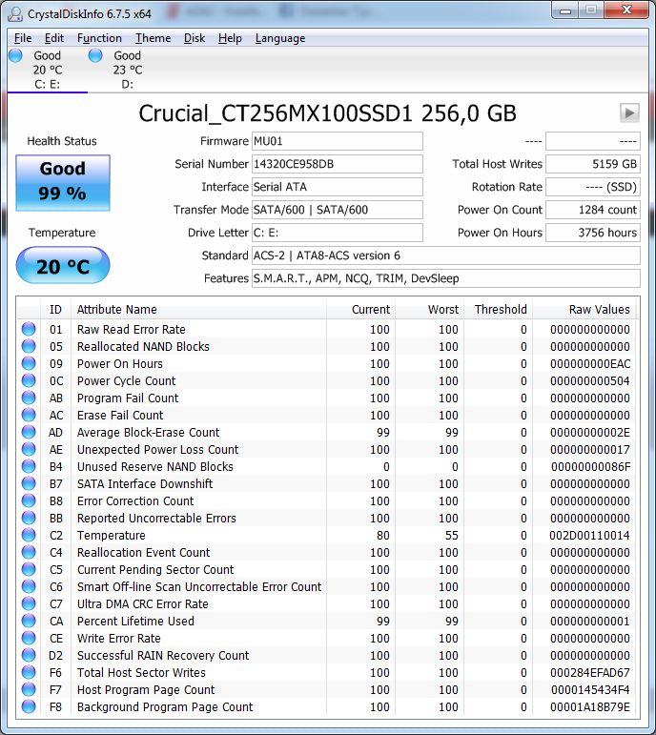Click the Attribute Name column header
This screenshot has width=656, height=735.
199,310
